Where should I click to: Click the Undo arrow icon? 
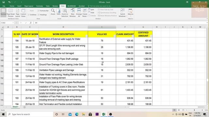[9, 2]
